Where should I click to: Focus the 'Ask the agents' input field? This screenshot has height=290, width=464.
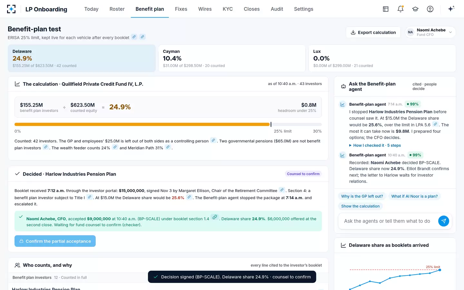387,221
